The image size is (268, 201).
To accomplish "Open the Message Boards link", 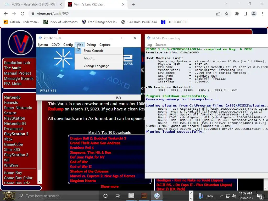I will pyautogui.click(x=19, y=79).
